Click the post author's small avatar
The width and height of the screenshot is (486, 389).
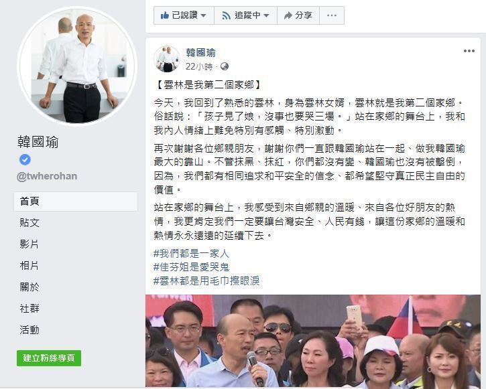coord(167,59)
